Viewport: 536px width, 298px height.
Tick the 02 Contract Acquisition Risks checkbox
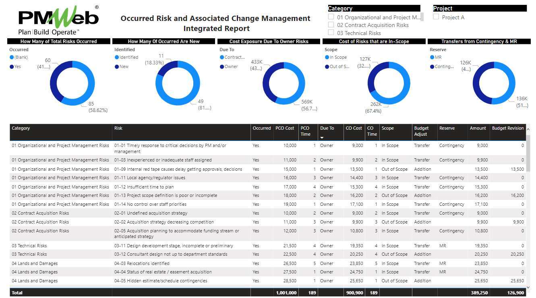(x=331, y=25)
